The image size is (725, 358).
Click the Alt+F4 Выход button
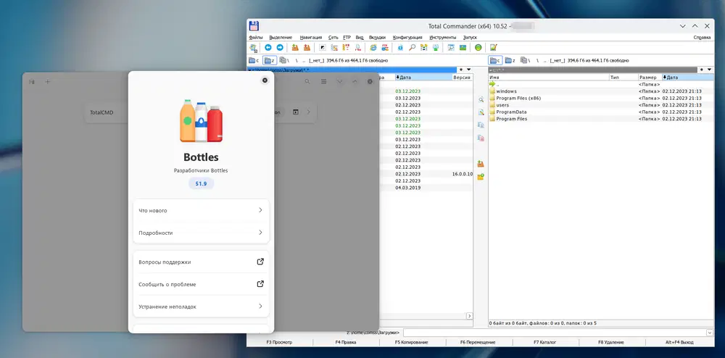point(679,342)
